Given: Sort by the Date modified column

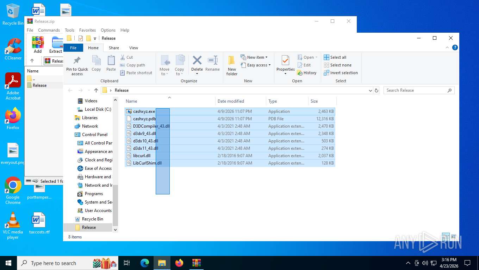Looking at the screenshot, I should 241,101.
